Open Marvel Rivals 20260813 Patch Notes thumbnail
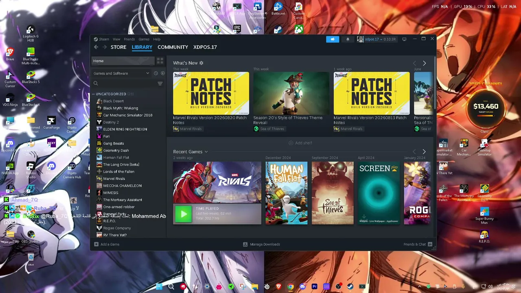The image size is (521, 293). tap(372, 93)
